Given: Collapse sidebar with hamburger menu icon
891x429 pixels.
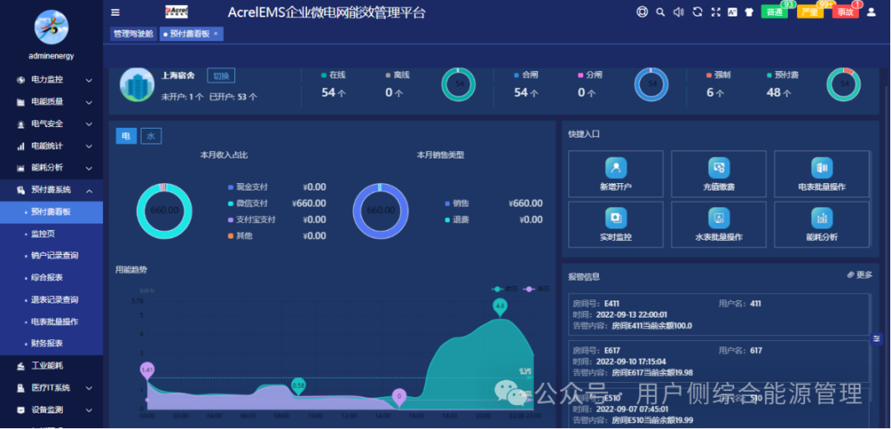Looking at the screenshot, I should point(115,12).
